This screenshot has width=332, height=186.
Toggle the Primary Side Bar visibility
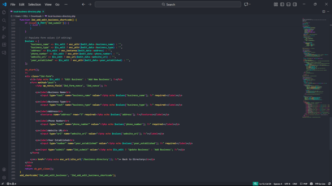click(282, 5)
